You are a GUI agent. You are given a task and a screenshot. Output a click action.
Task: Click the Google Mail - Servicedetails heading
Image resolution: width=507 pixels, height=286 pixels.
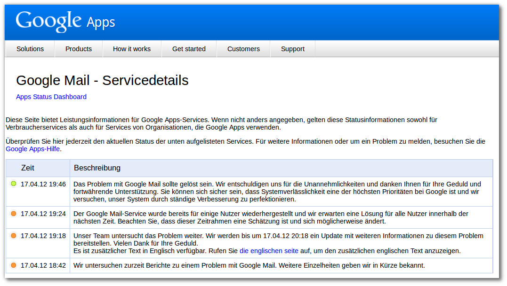click(x=102, y=80)
